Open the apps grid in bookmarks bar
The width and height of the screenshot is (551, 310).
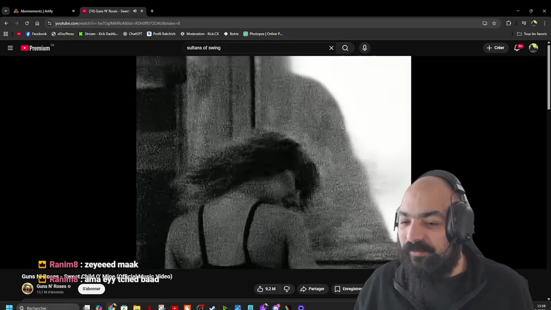[6, 34]
